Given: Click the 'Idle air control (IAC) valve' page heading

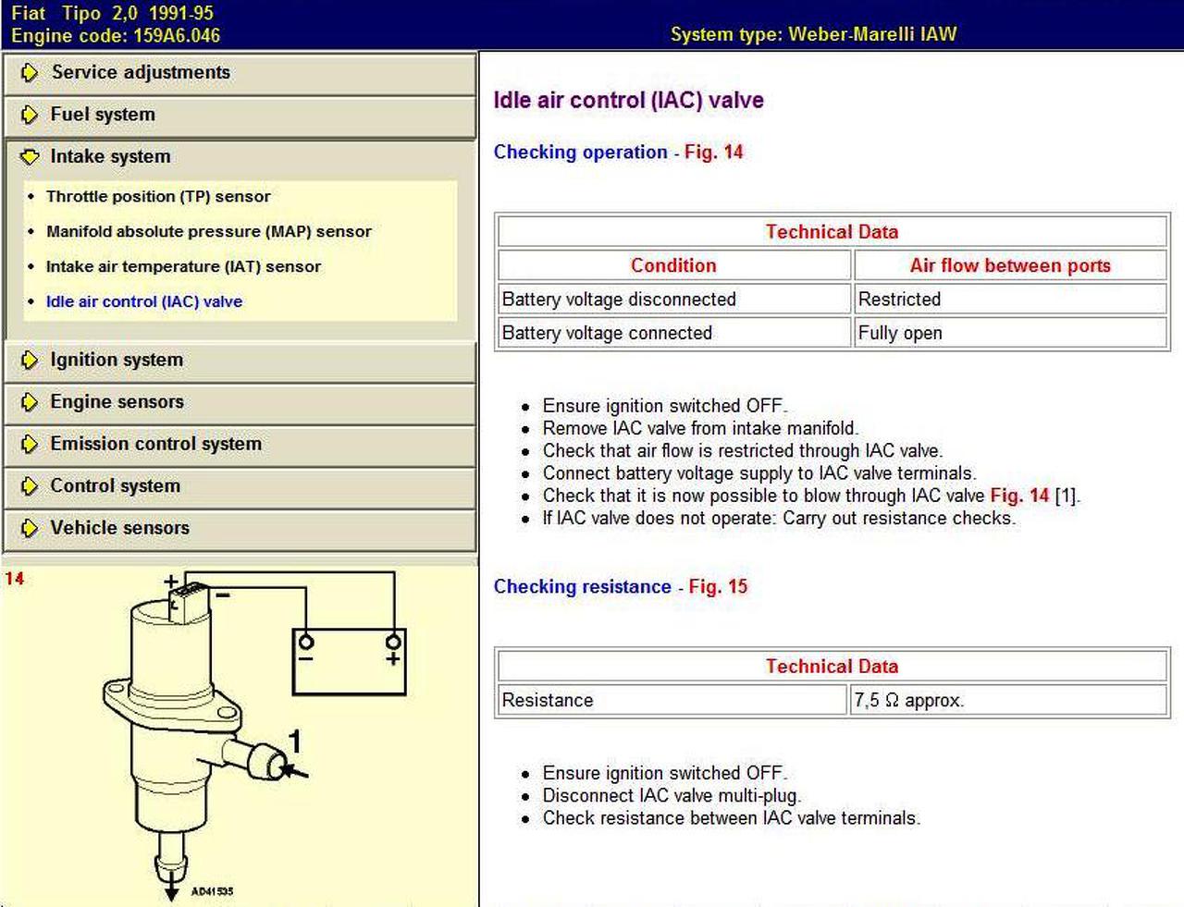Looking at the screenshot, I should point(629,101).
